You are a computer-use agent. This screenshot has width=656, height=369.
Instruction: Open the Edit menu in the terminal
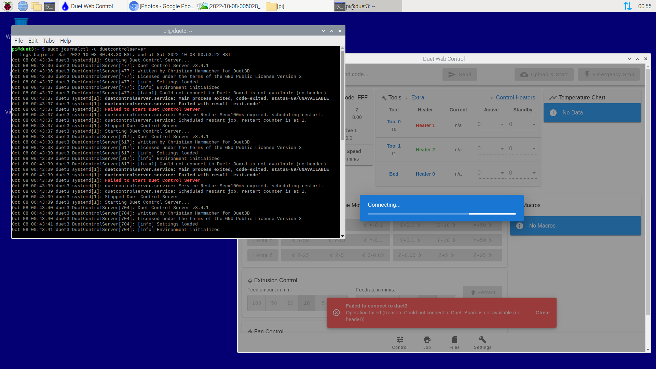click(33, 41)
